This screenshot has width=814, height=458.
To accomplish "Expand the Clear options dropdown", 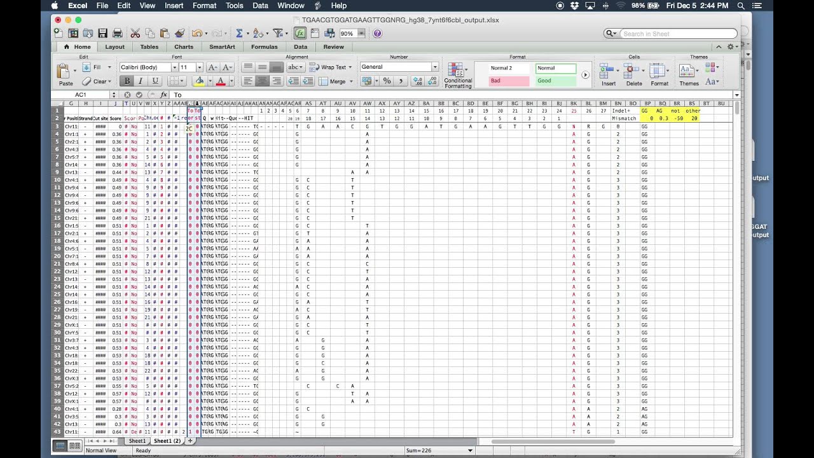I will click(x=110, y=81).
